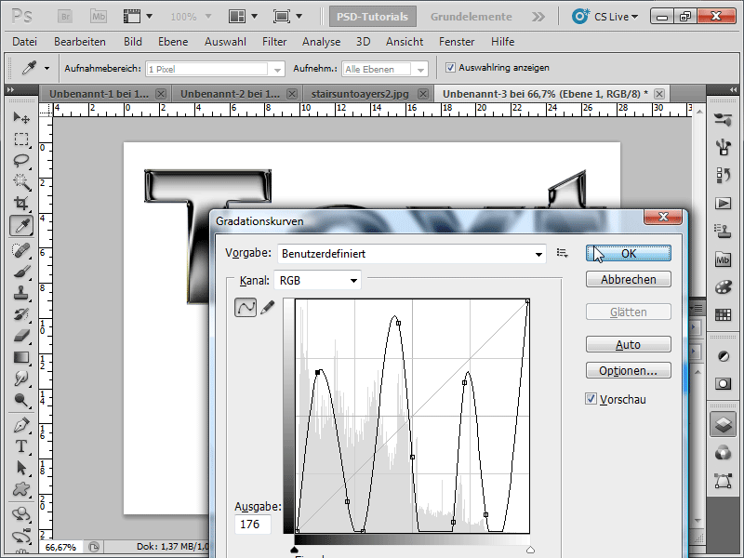Screen dimensions: 744x558
Task: Choose the pencil curve drawing mode
Action: tap(268, 308)
